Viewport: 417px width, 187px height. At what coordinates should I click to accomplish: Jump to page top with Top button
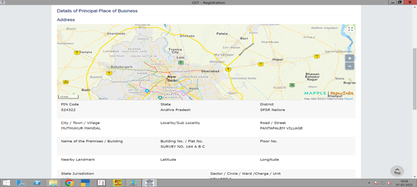pyautogui.click(x=397, y=171)
